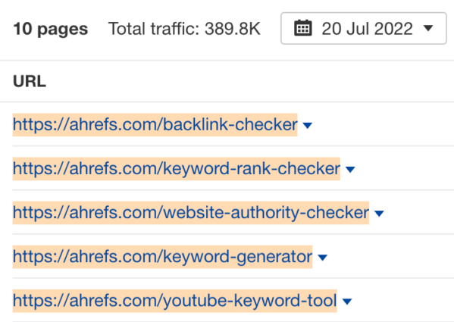Open the ahrefs.com/backlink-checker link

155,125
